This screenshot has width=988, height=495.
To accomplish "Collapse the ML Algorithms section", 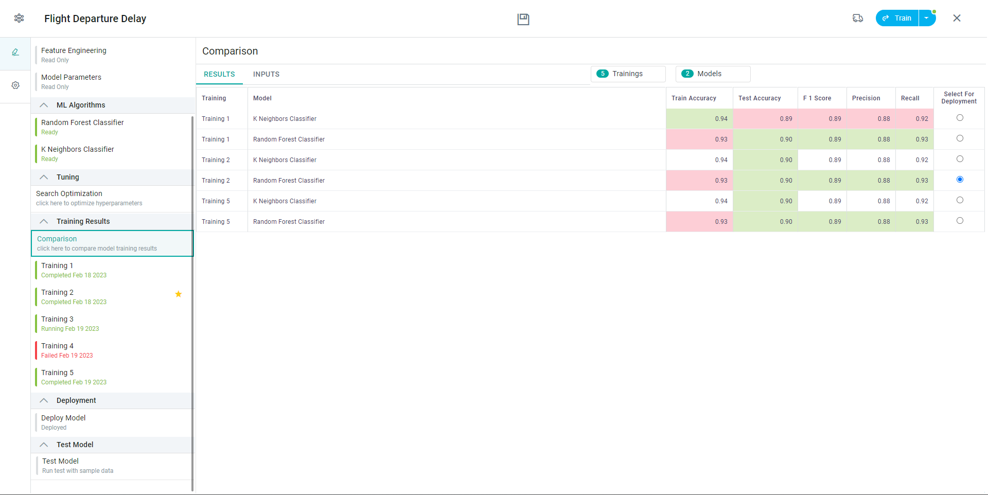I will tap(44, 105).
